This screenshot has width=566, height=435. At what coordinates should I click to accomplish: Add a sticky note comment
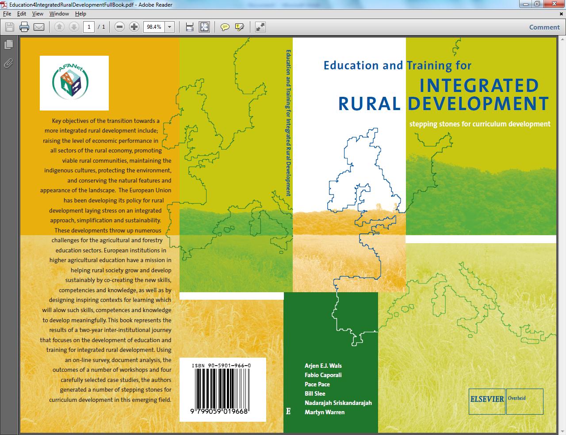[225, 27]
